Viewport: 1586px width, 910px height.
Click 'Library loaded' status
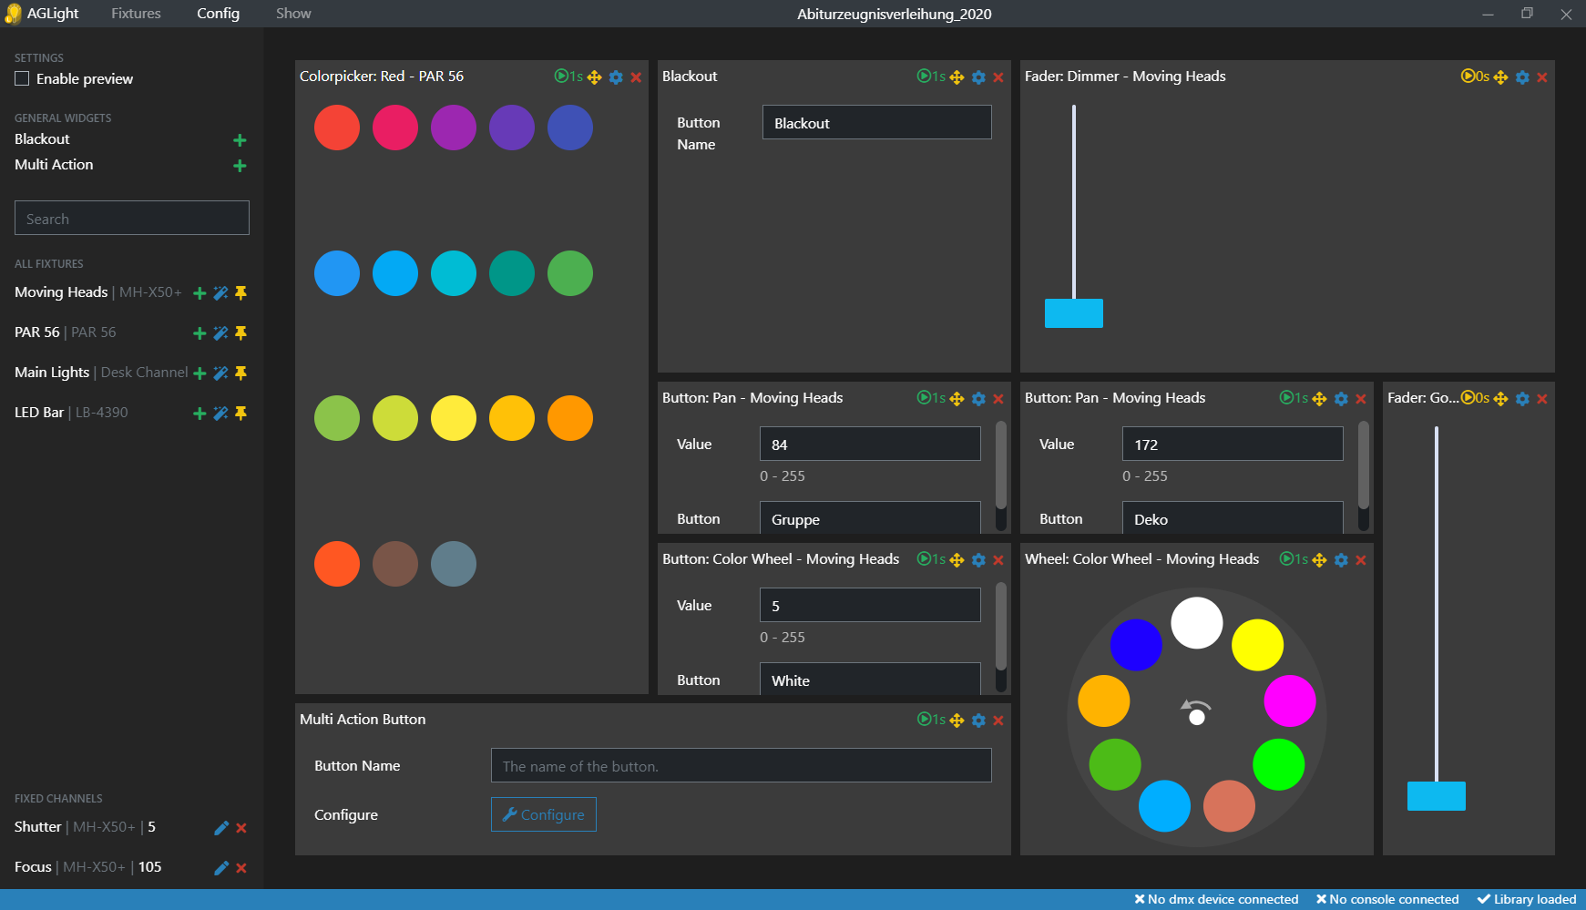[x=1527, y=899]
